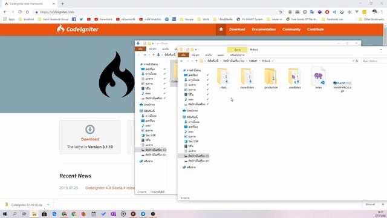Expand the chevron after htdocs in breadcrumb
The height and width of the screenshot is (218, 387).
273,61
